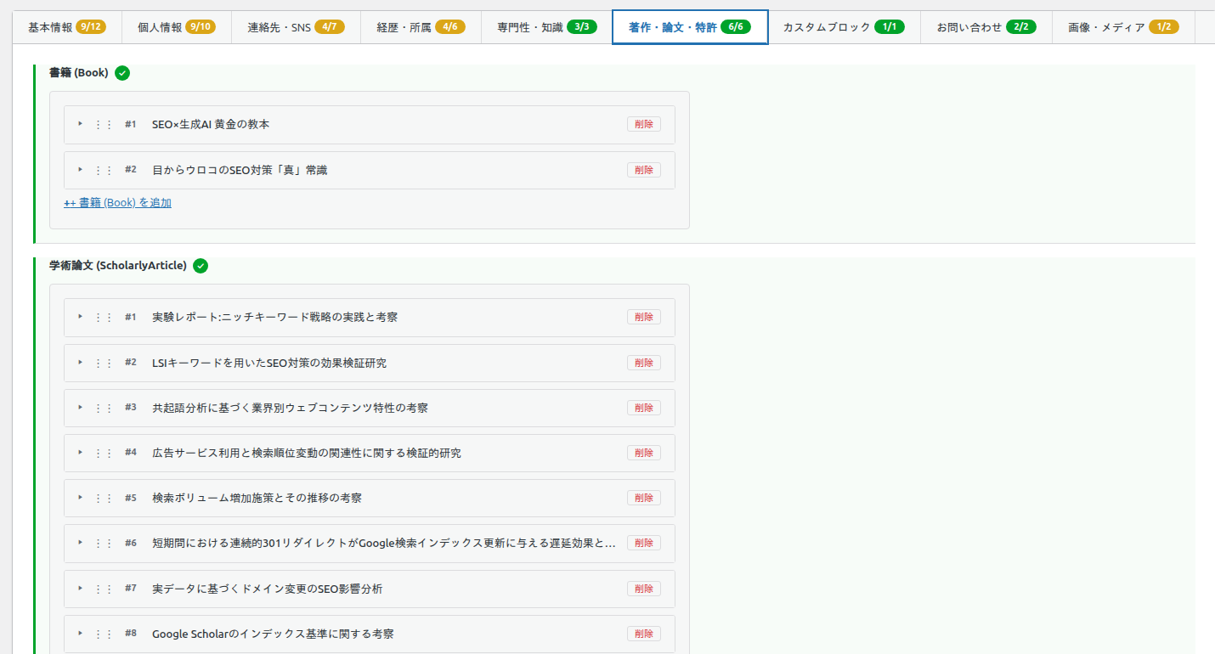Viewport: 1215px width, 654px height.
Task: Grab drag handle of 実データに基づくドメイン変更 row
Action: [x=103, y=589]
